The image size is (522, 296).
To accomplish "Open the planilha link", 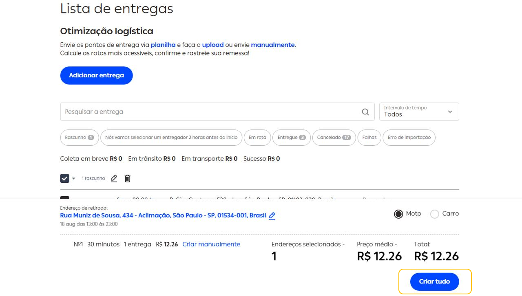I will click(x=163, y=45).
